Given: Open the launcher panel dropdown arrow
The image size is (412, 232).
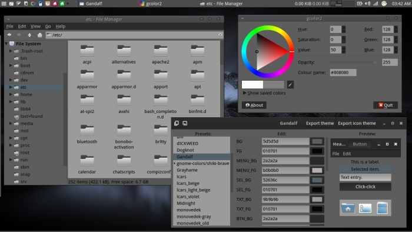Looking at the screenshot, I should click(68, 4).
